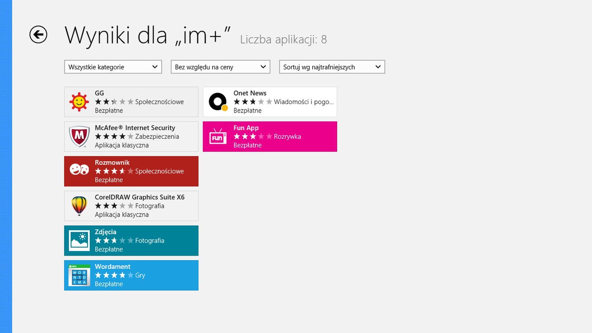Open the Sortuj wg najtrafniejszych dropdown

332,67
